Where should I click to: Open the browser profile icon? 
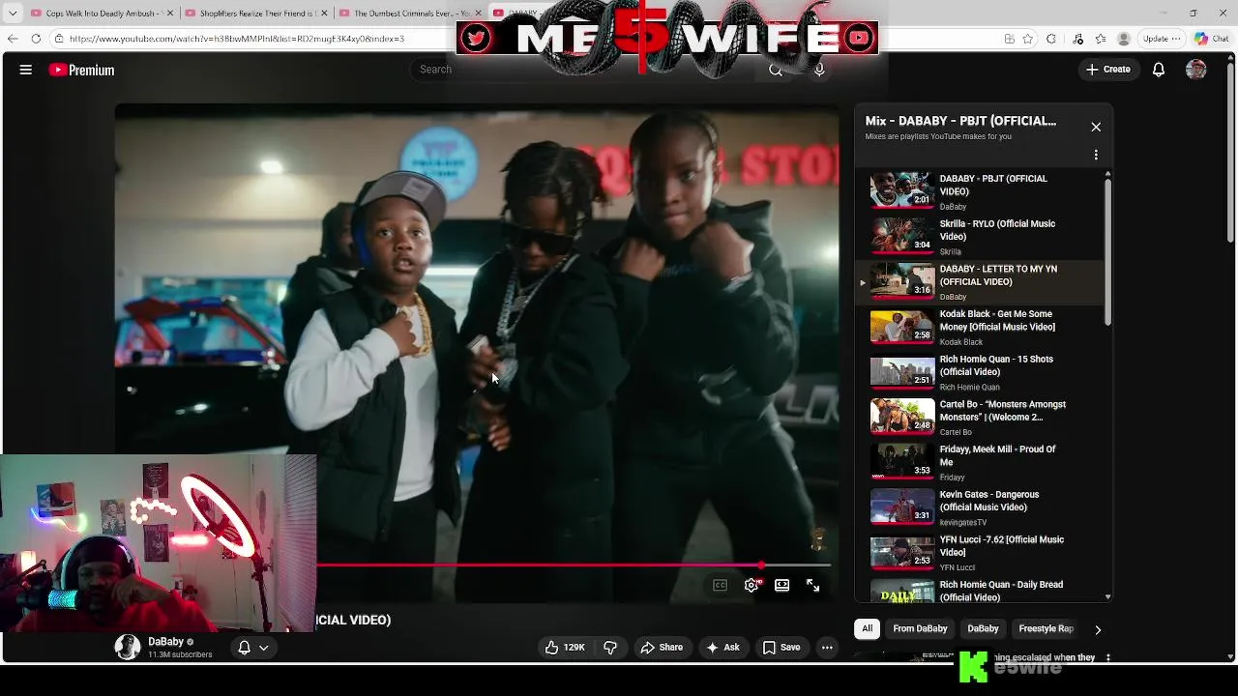click(1124, 39)
